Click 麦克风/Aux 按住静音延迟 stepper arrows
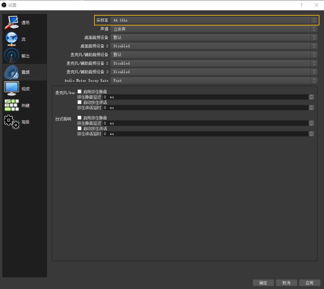 coord(311,97)
